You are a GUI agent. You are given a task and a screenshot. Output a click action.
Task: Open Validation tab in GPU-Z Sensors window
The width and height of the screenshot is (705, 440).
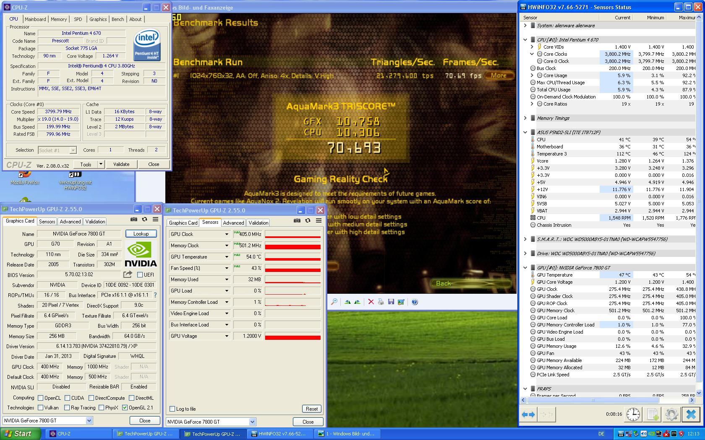258,223
